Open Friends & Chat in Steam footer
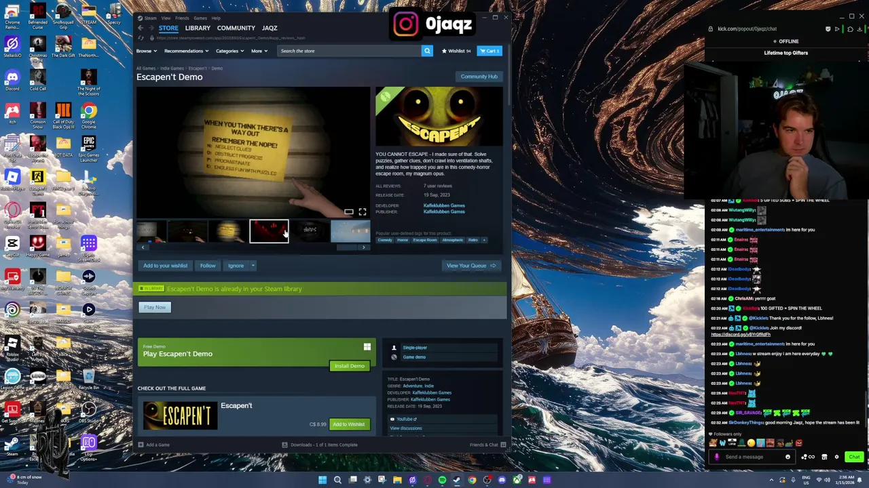Image resolution: width=869 pixels, height=488 pixels. click(487, 445)
